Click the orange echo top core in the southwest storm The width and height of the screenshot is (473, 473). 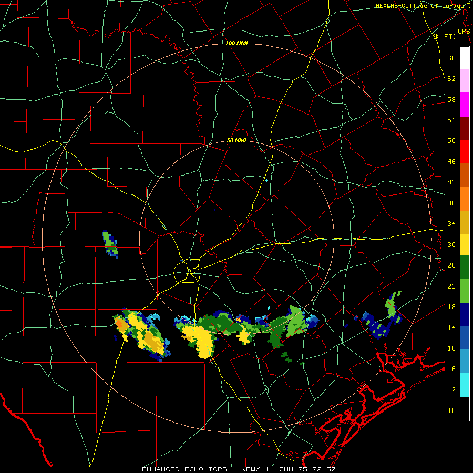point(119,324)
